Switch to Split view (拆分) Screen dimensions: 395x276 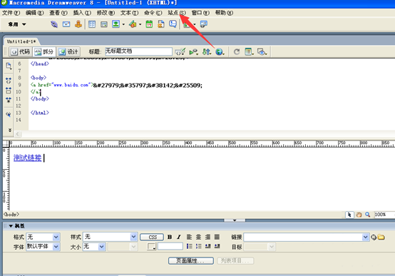[44, 51]
